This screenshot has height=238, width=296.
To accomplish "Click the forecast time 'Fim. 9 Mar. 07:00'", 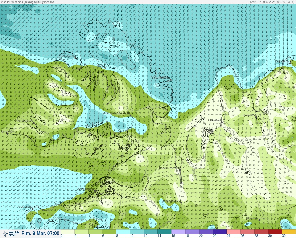I will pos(40,234).
